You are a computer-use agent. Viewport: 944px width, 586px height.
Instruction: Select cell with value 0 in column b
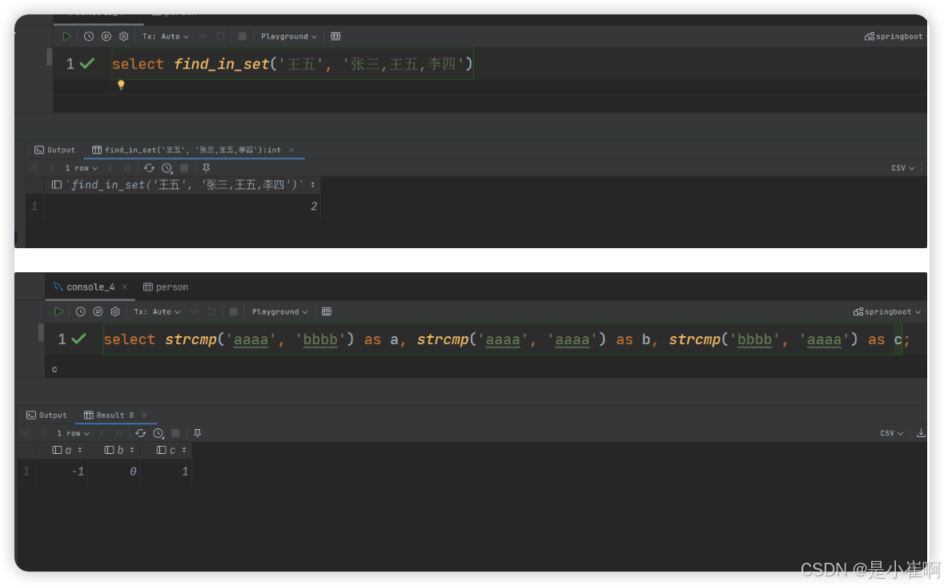click(x=114, y=472)
